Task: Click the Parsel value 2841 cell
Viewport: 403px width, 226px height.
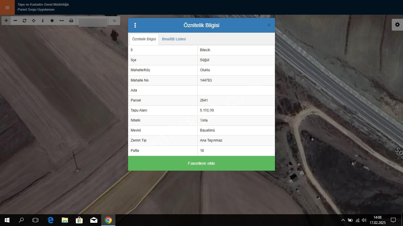Action: pos(236,100)
